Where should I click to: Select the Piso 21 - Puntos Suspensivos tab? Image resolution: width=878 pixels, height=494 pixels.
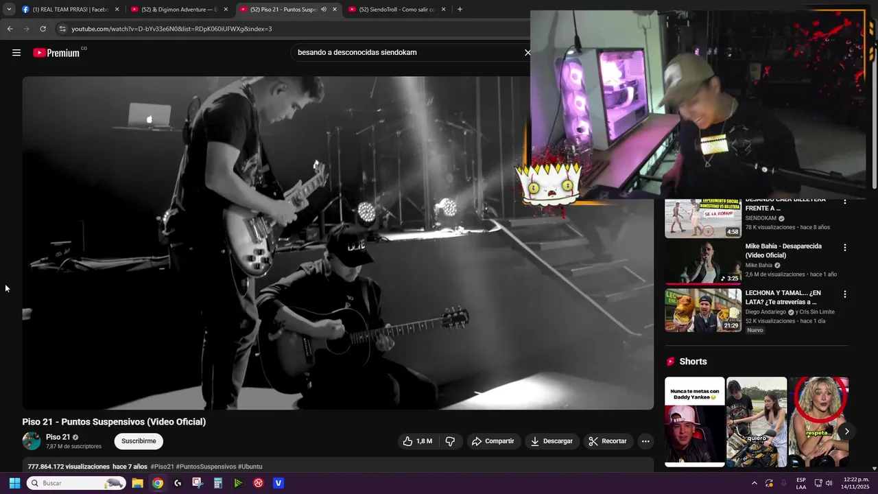click(x=282, y=10)
